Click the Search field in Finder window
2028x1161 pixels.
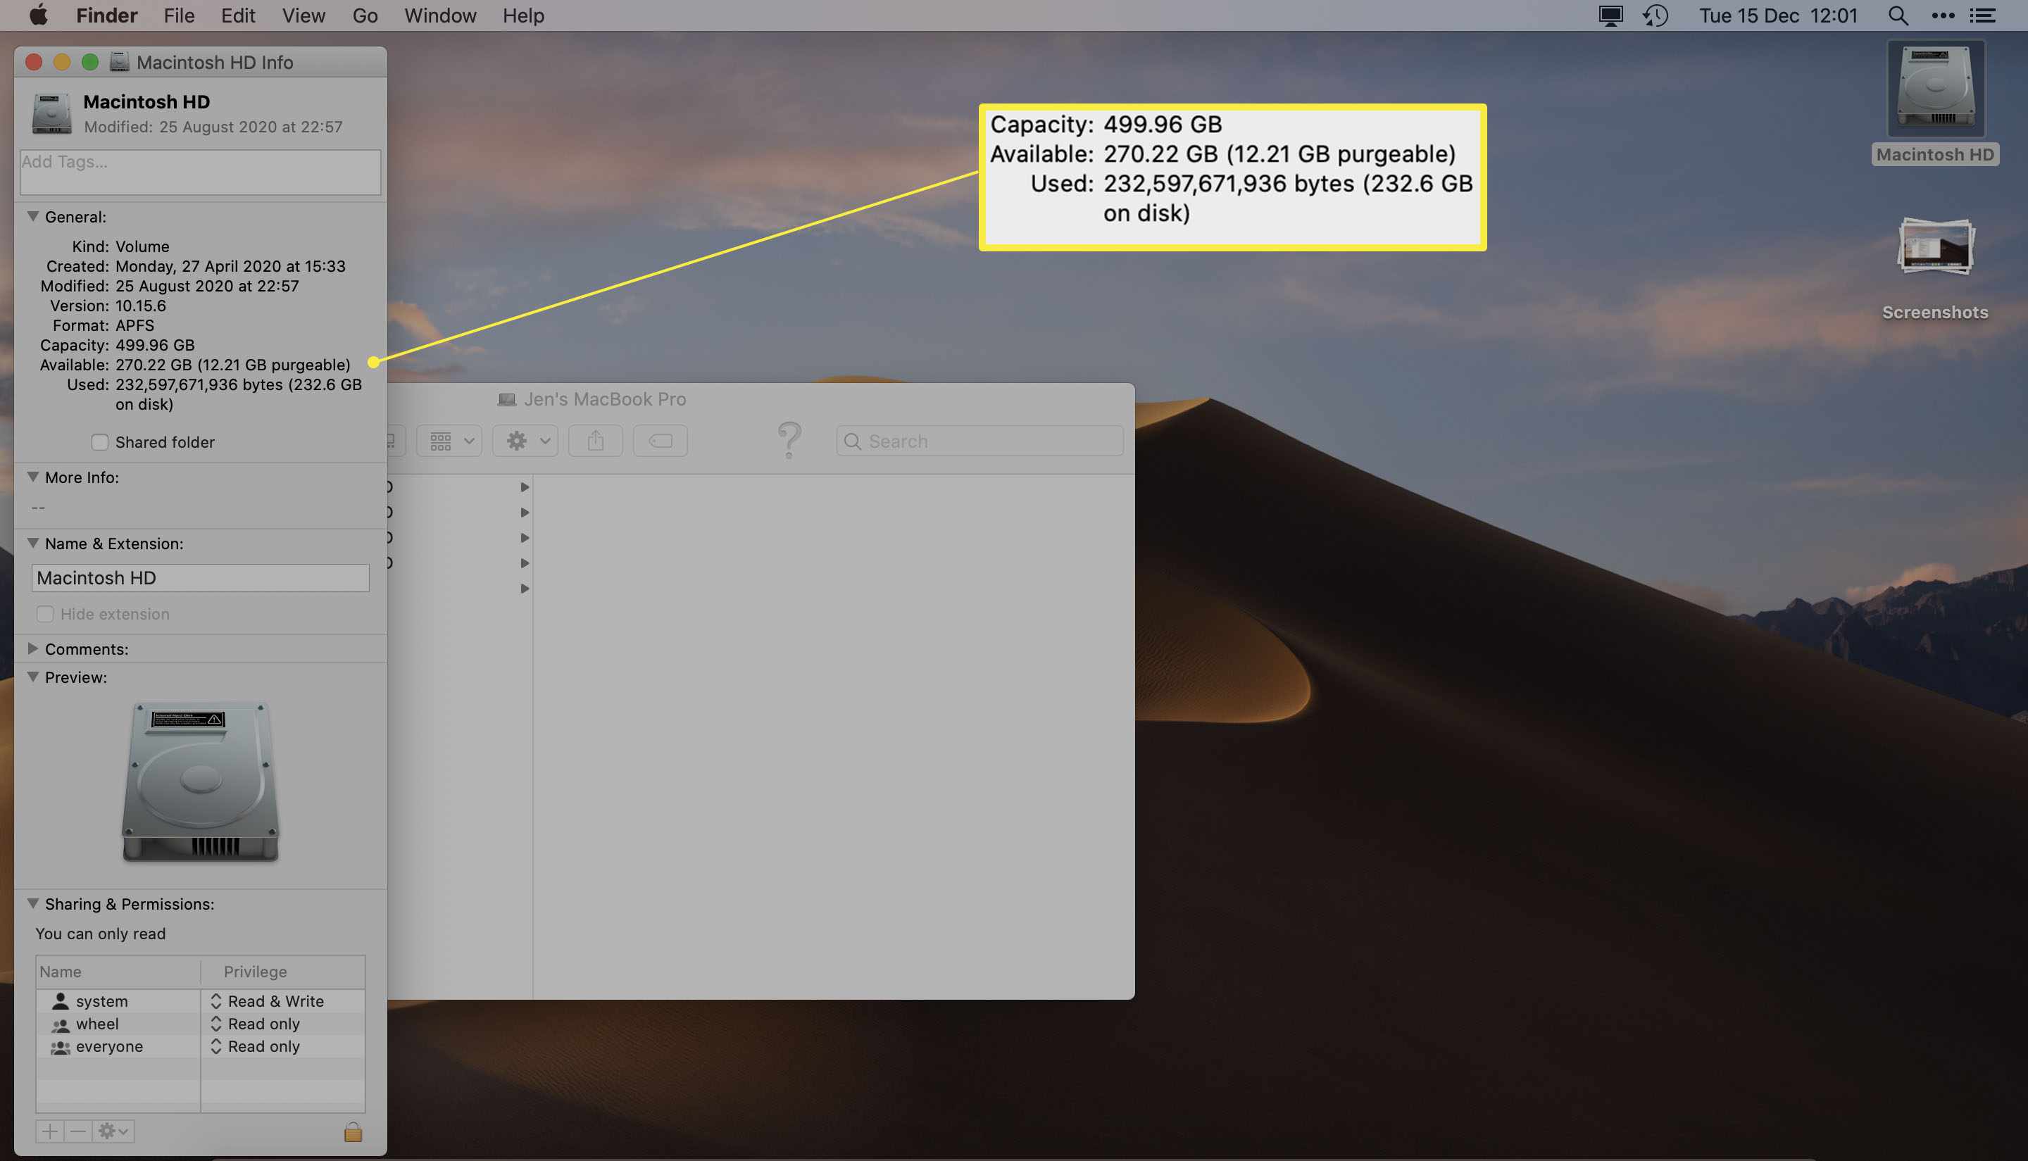tap(979, 441)
